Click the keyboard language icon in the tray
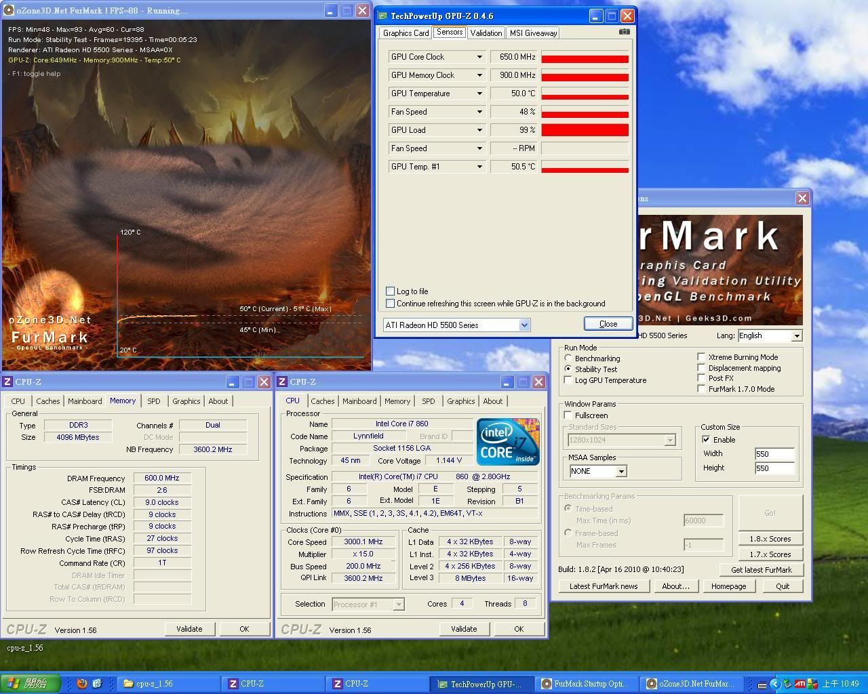Image resolution: width=868 pixels, height=694 pixels. (762, 685)
